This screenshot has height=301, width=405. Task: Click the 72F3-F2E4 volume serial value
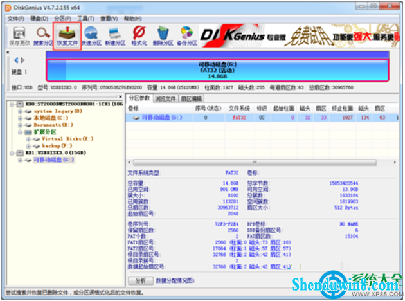(227, 224)
